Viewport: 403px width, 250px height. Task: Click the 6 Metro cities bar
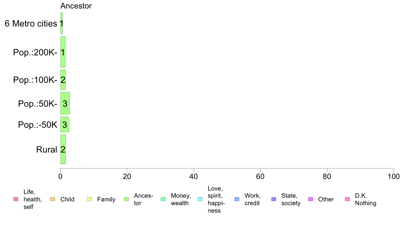[61, 23]
